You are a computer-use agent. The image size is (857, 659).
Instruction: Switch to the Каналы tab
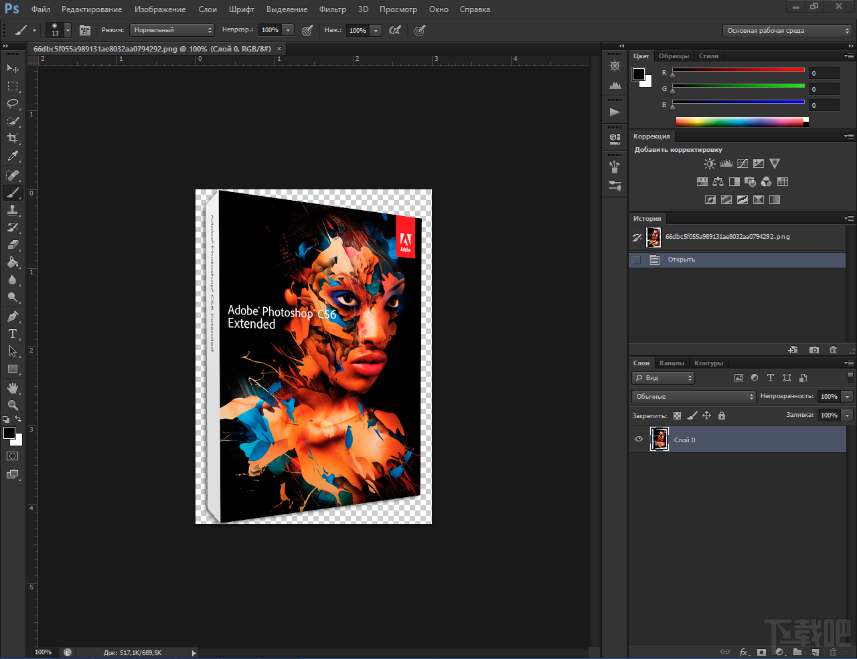(672, 363)
